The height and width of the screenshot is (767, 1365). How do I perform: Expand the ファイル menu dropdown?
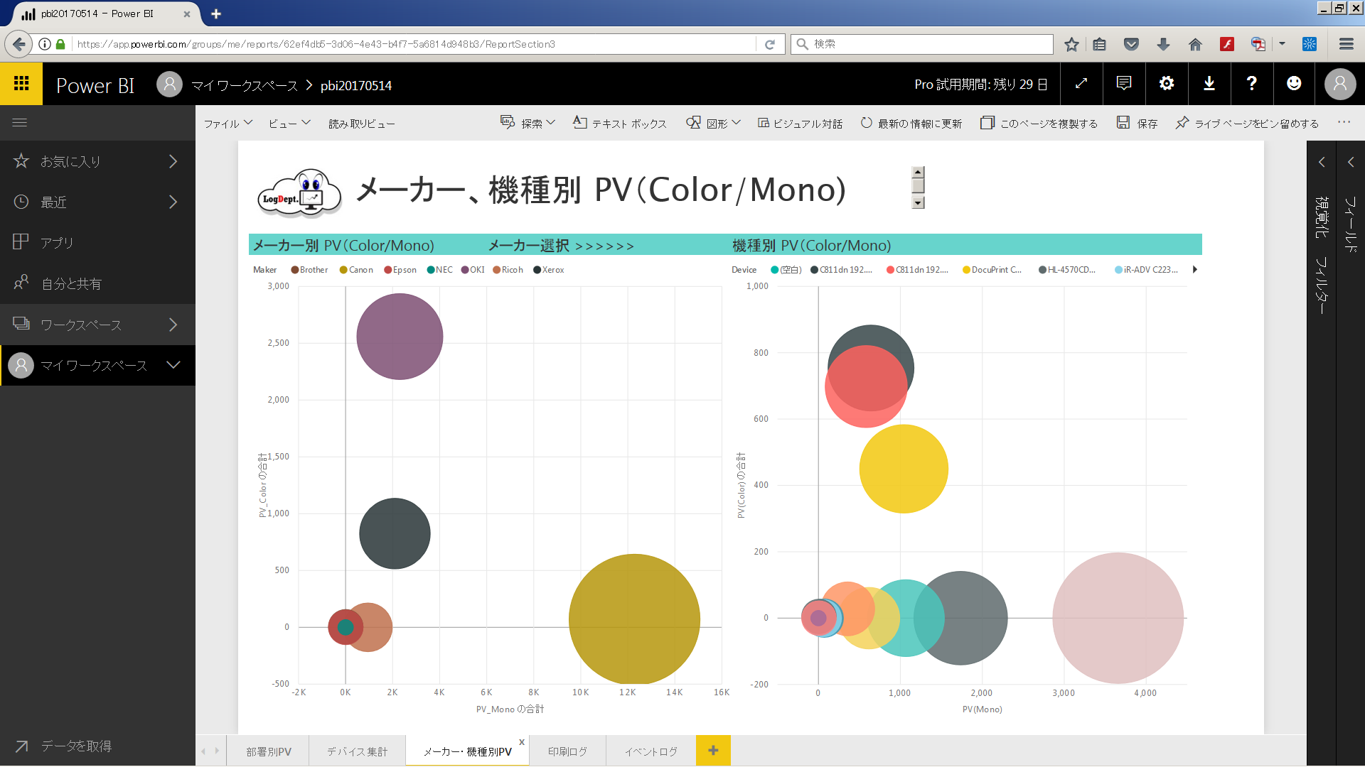coord(228,123)
